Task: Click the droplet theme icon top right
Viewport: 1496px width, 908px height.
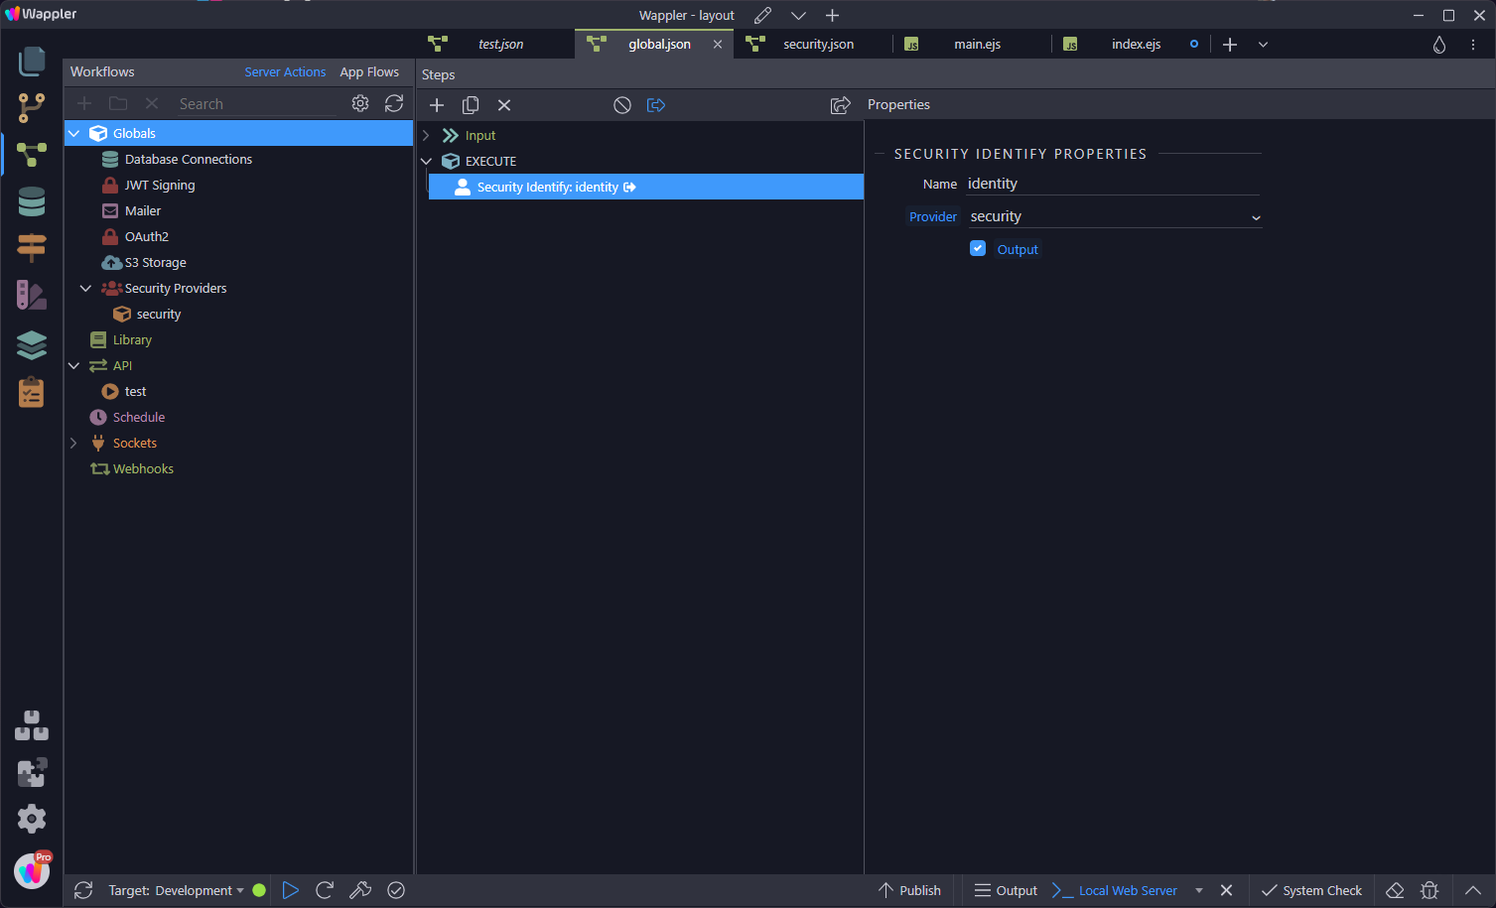Action: (x=1439, y=45)
